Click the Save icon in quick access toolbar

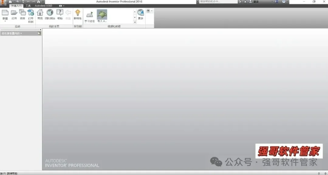[x=23, y=2]
